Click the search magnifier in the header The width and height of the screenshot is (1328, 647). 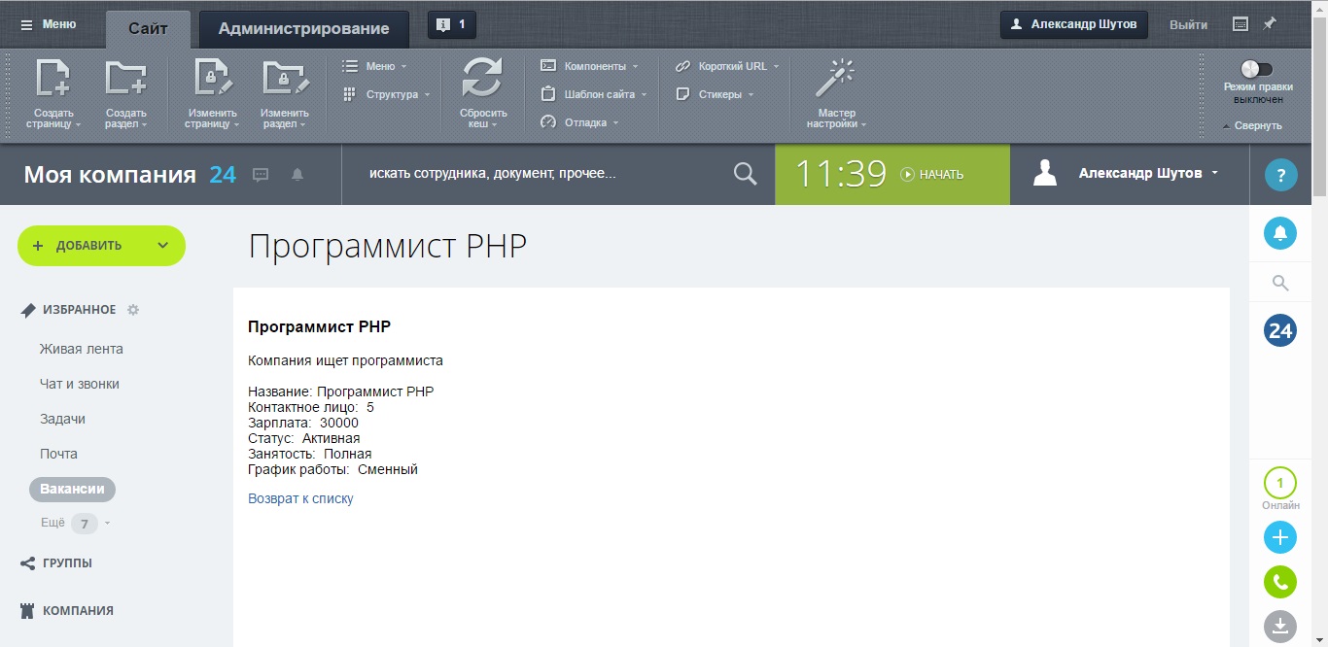745,174
